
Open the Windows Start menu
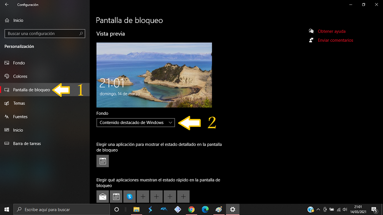point(7,209)
